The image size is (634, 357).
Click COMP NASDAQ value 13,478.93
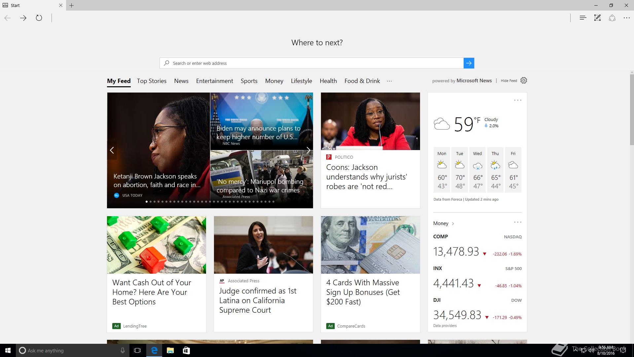(456, 252)
